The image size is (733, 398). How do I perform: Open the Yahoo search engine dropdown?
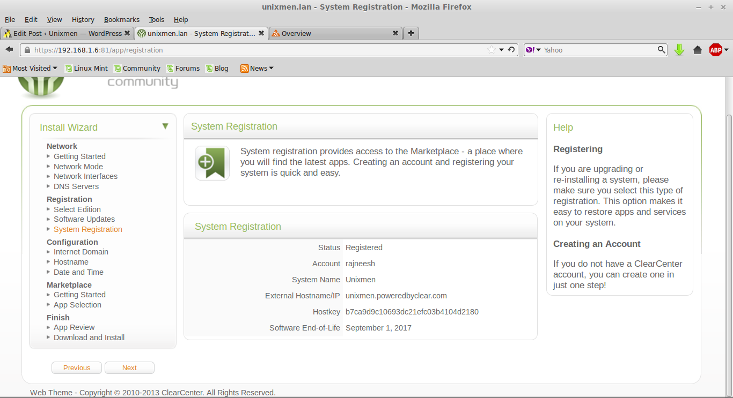pos(533,50)
